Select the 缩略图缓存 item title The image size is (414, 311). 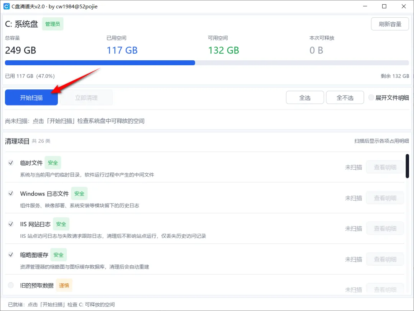coord(34,255)
